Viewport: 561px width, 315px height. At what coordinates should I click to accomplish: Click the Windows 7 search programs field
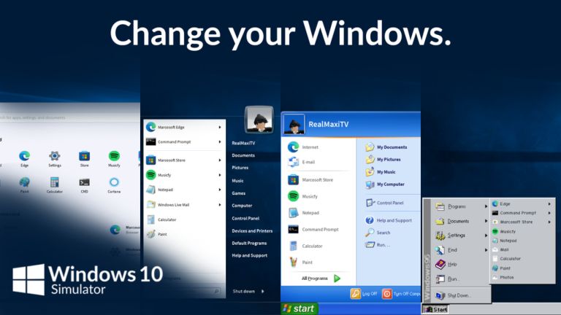click(x=184, y=292)
